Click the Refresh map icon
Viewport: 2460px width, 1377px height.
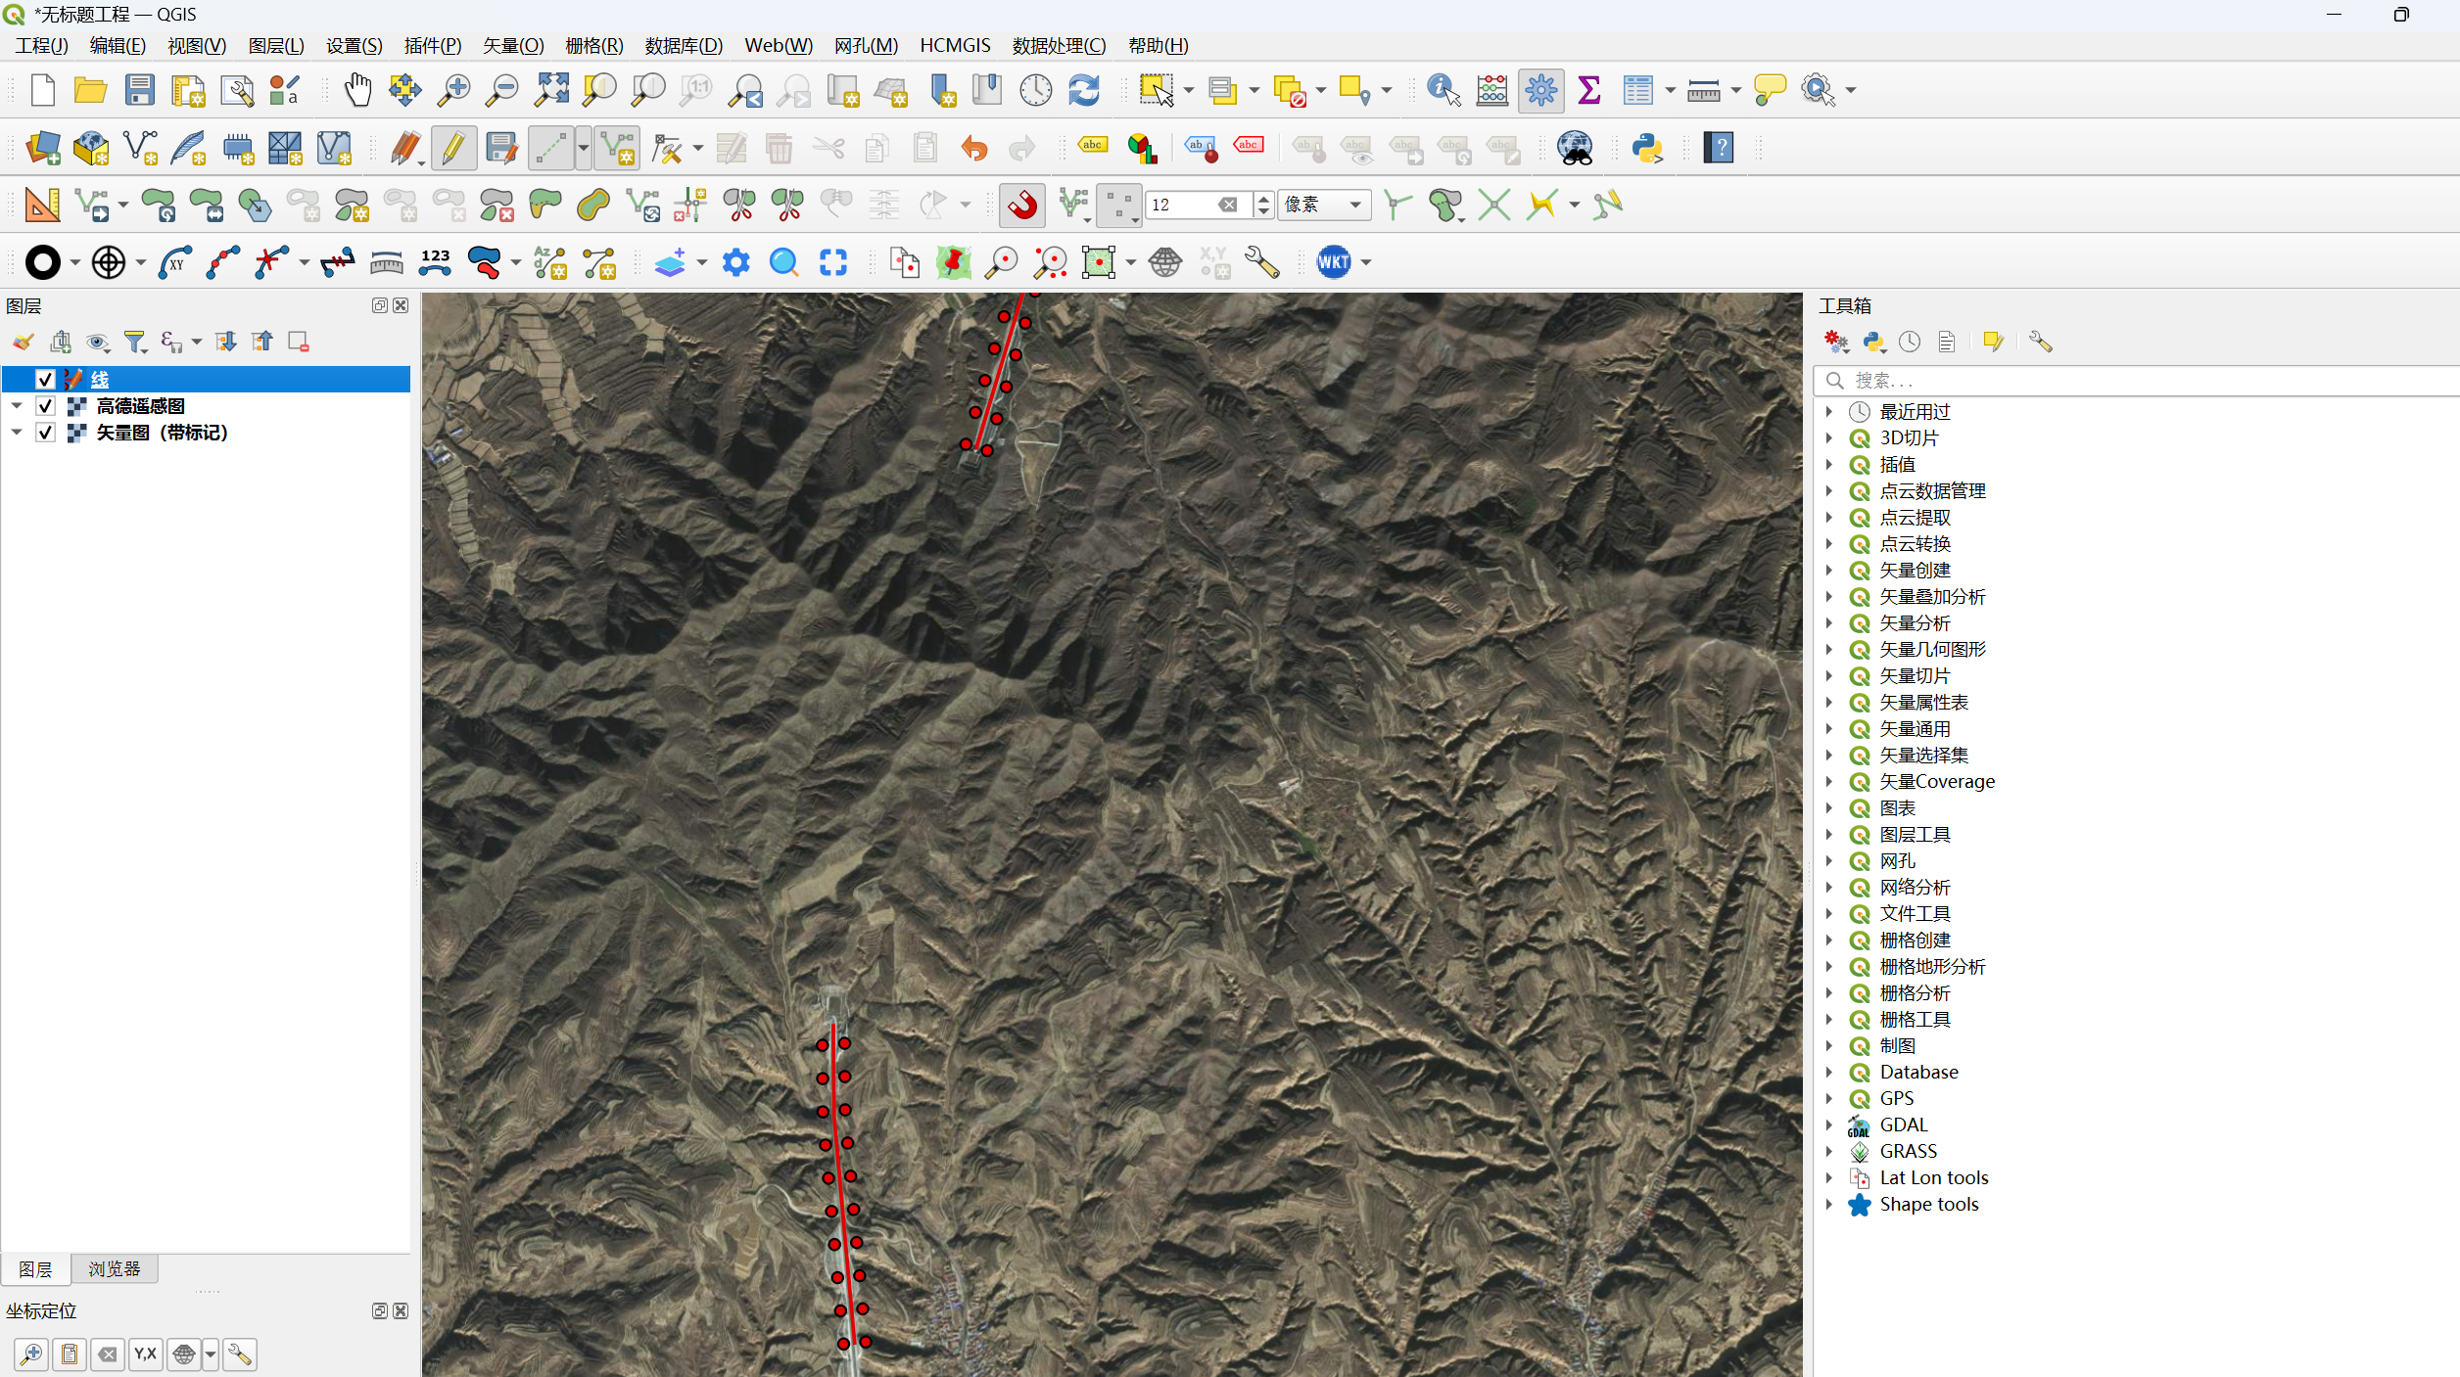pos(1084,90)
